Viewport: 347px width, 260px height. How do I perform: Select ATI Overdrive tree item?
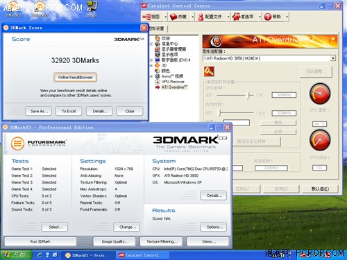coord(174,87)
